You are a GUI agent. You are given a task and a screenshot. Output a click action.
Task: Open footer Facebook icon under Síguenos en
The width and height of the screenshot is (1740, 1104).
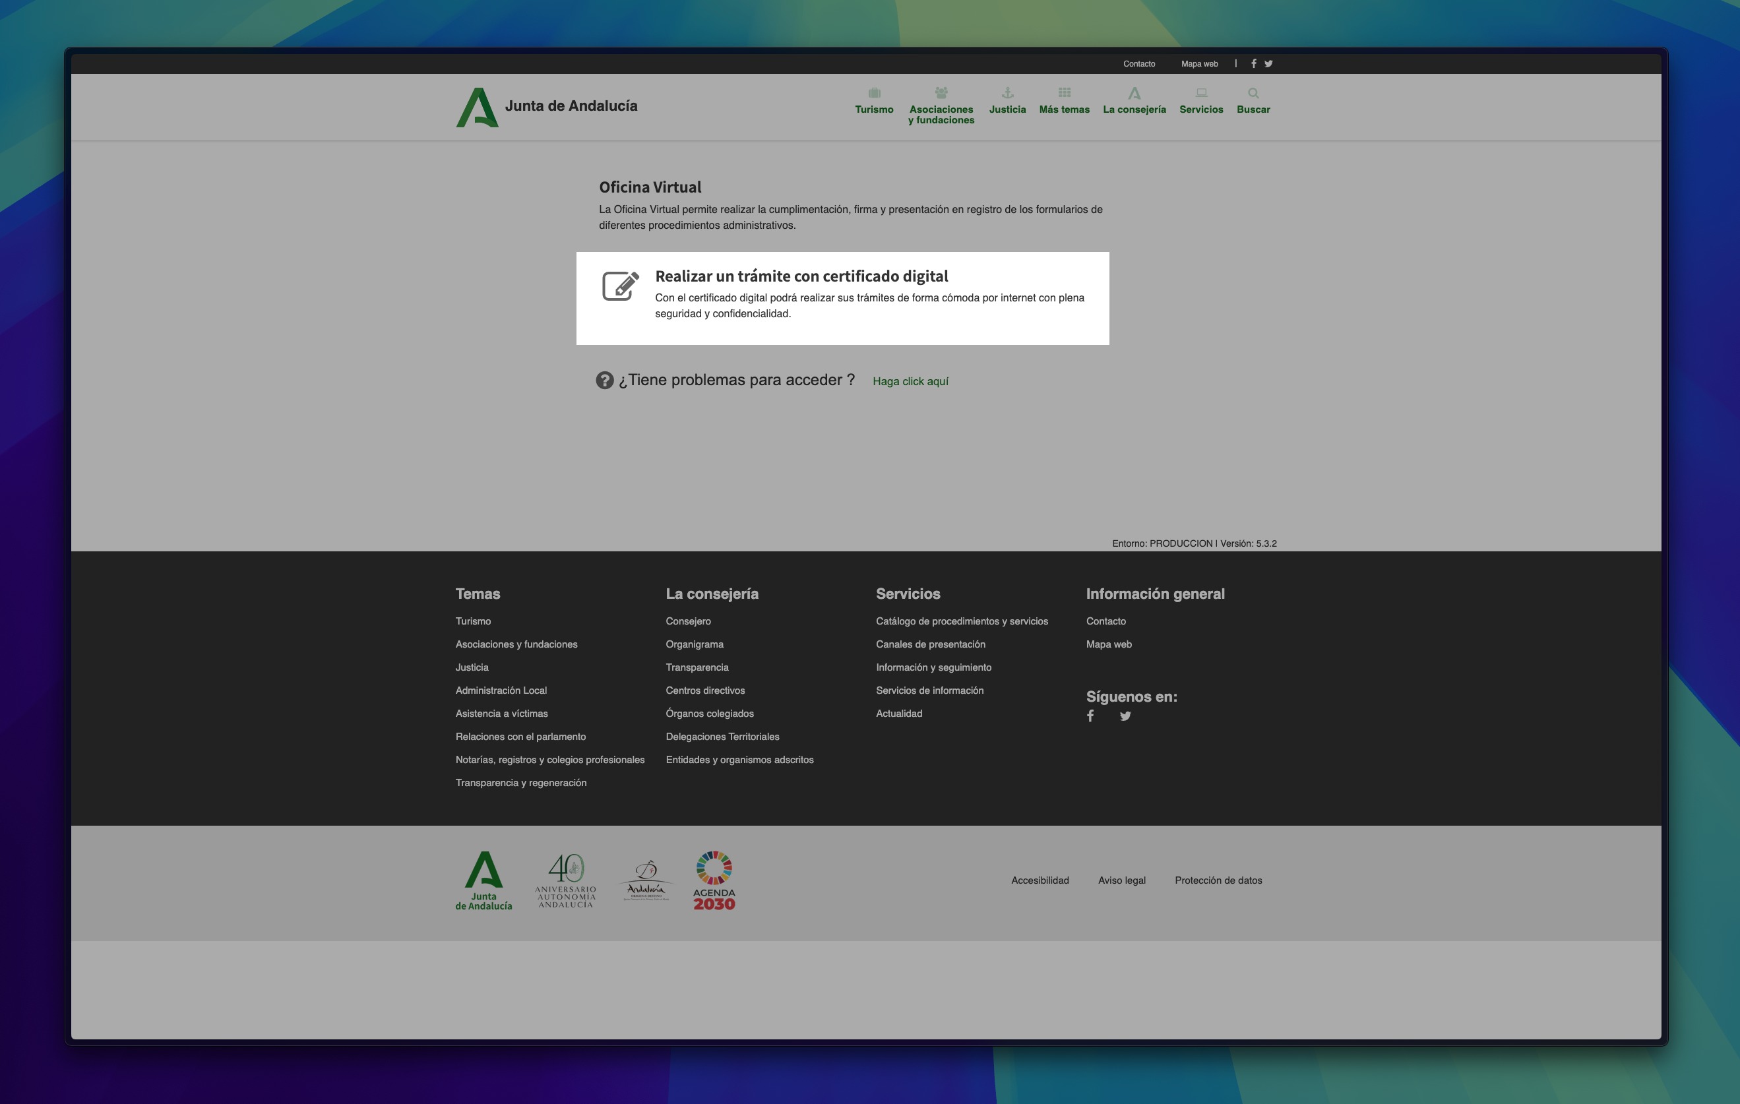[1090, 716]
